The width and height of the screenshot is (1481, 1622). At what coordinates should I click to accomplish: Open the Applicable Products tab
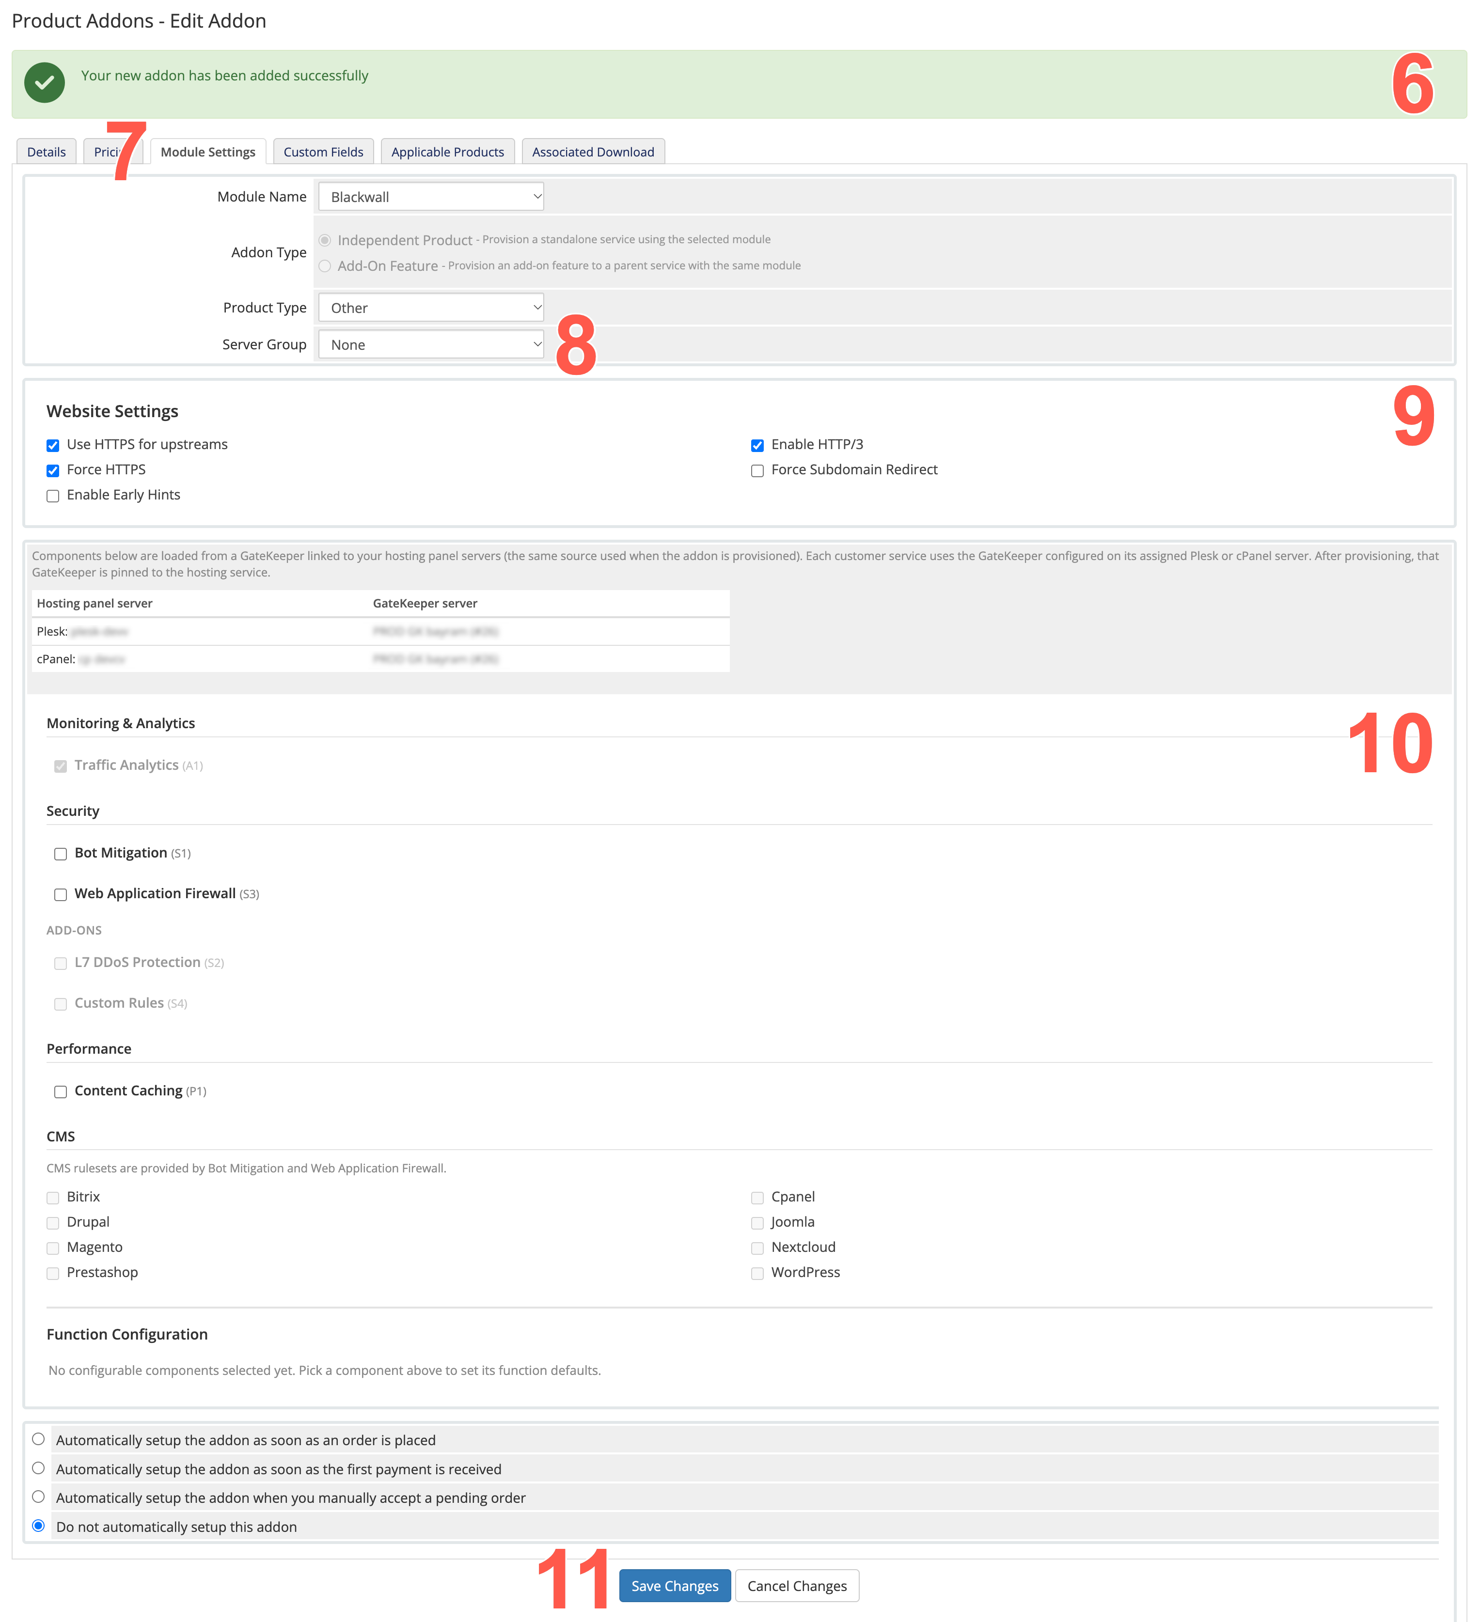tap(447, 151)
